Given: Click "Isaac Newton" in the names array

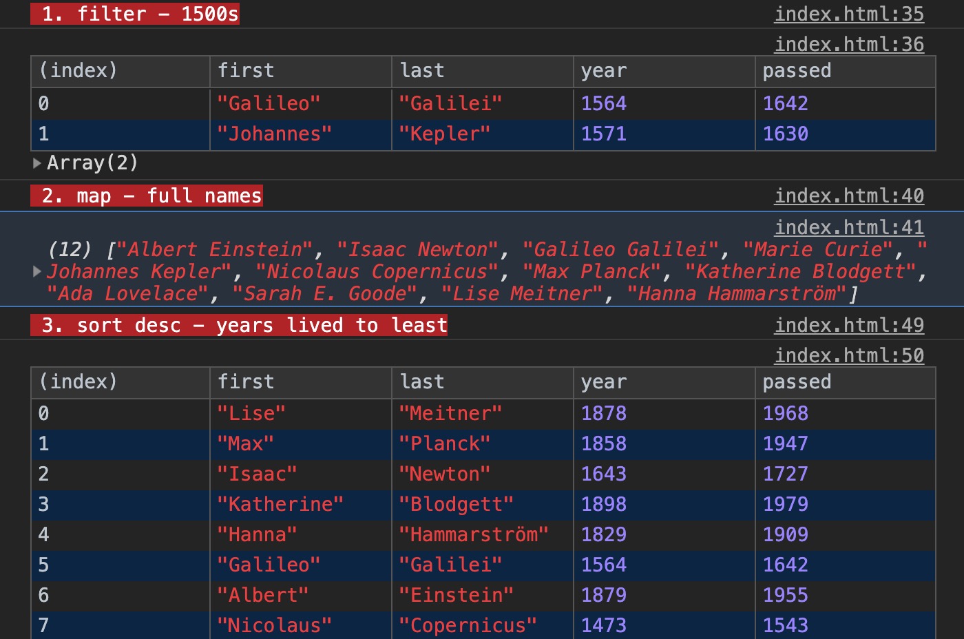Looking at the screenshot, I should click(417, 249).
